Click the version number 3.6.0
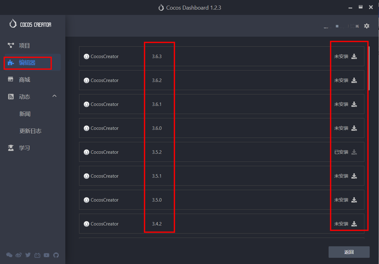 point(157,128)
